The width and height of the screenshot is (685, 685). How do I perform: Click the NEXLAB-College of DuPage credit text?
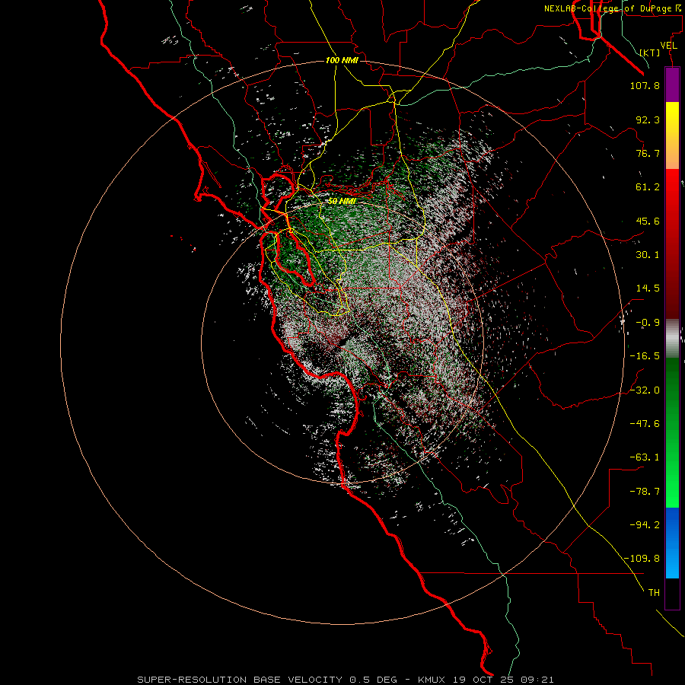[613, 8]
